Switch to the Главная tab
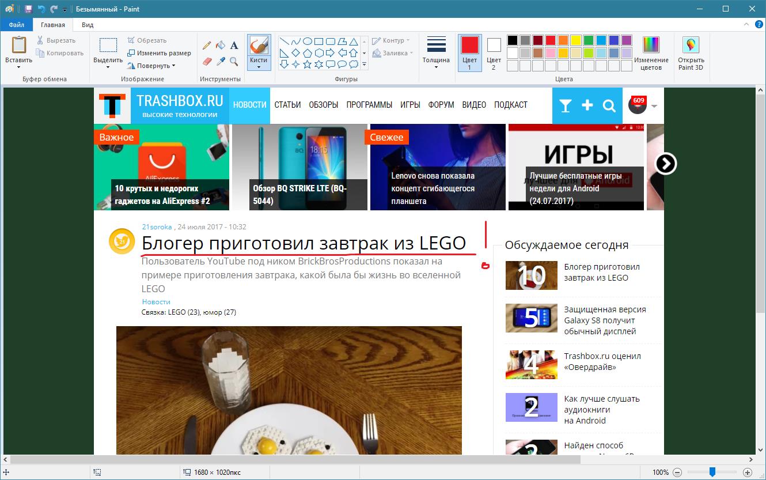This screenshot has height=480, width=766. (x=53, y=25)
